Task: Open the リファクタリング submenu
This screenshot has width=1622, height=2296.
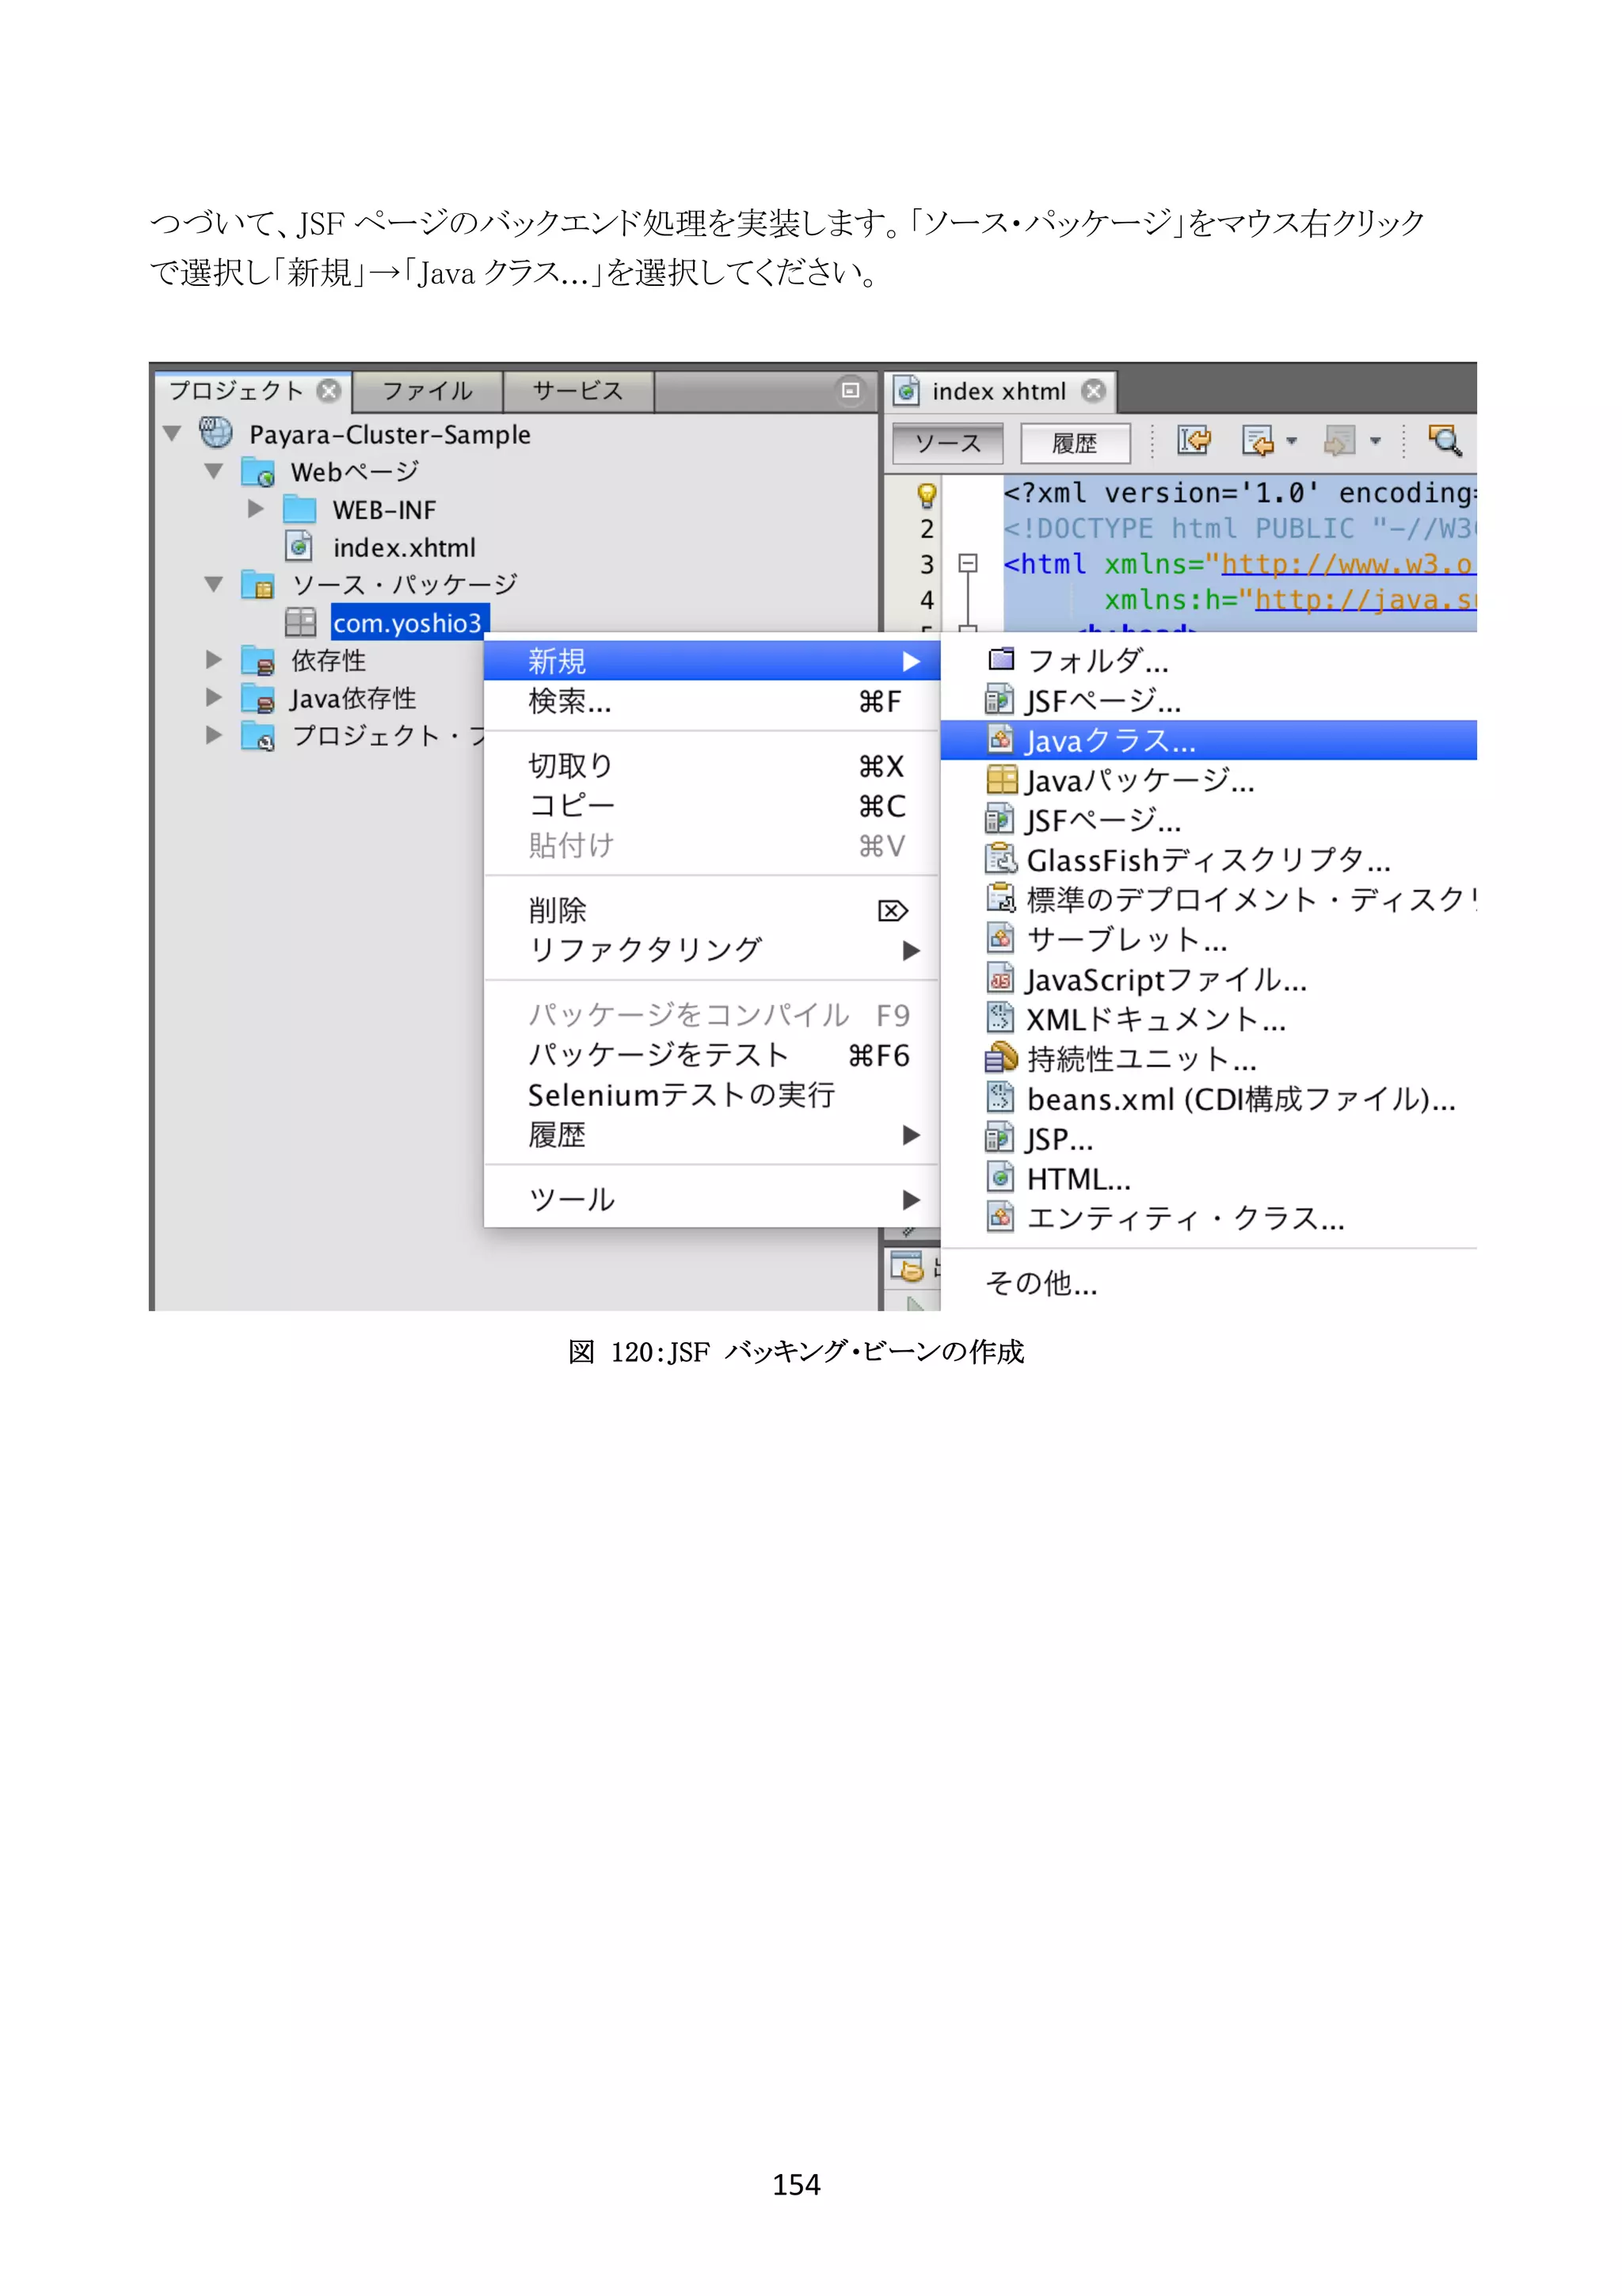Action: (x=711, y=950)
